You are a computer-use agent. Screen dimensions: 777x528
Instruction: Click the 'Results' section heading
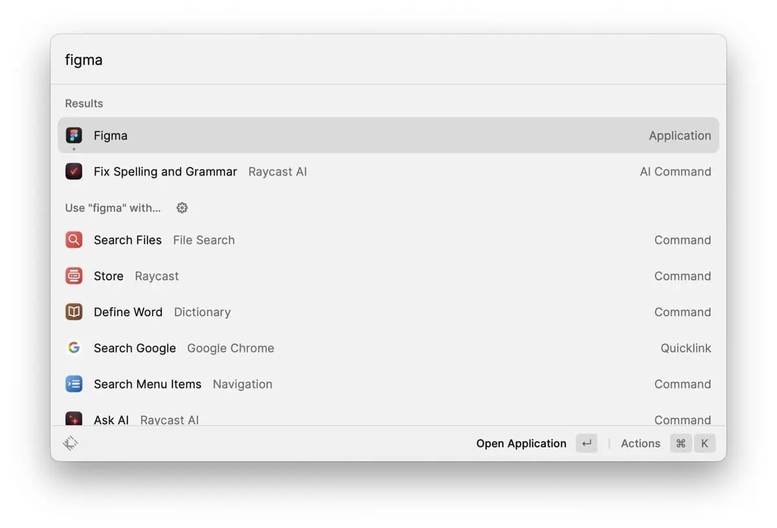(84, 104)
